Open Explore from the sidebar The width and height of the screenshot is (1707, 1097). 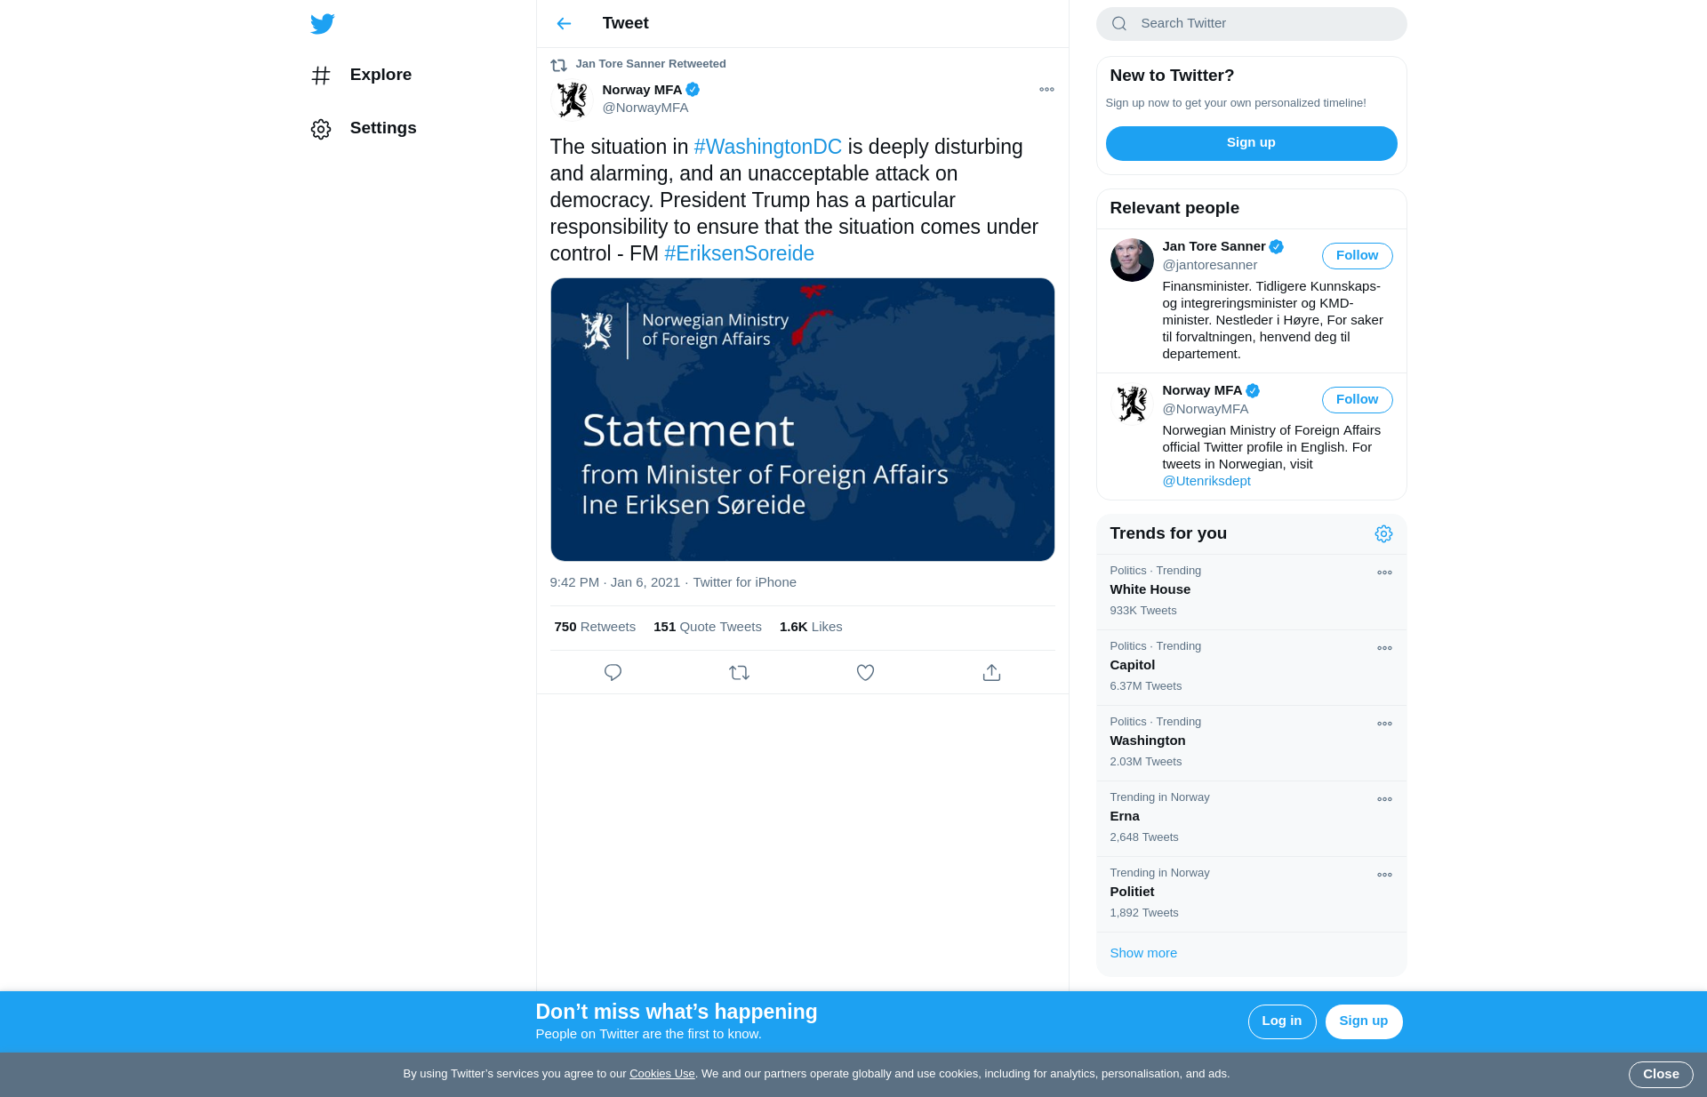point(362,75)
